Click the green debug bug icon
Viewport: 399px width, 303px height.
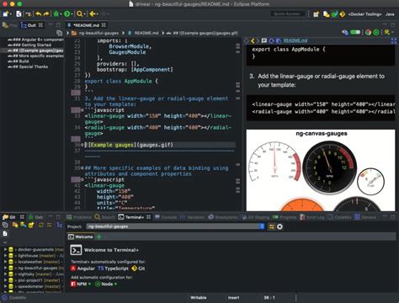pos(56,13)
